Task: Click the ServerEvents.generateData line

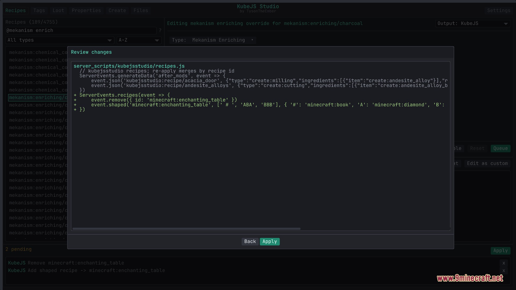Action: (152, 76)
